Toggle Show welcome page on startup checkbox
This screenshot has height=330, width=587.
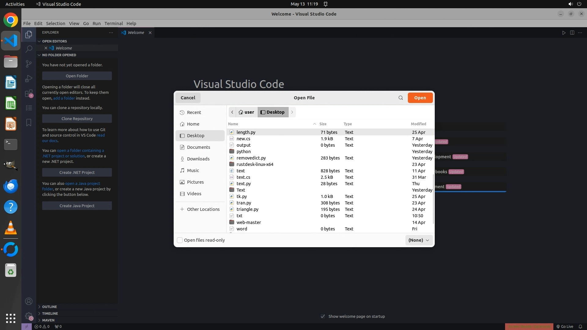point(323,316)
